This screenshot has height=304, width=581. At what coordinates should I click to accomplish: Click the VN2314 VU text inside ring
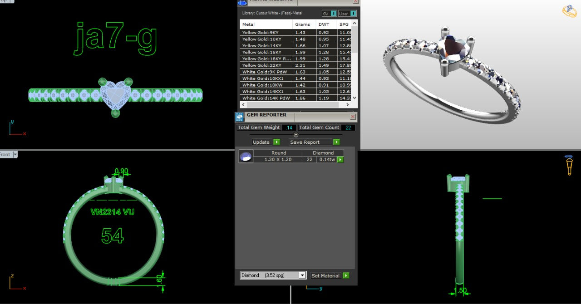click(112, 212)
